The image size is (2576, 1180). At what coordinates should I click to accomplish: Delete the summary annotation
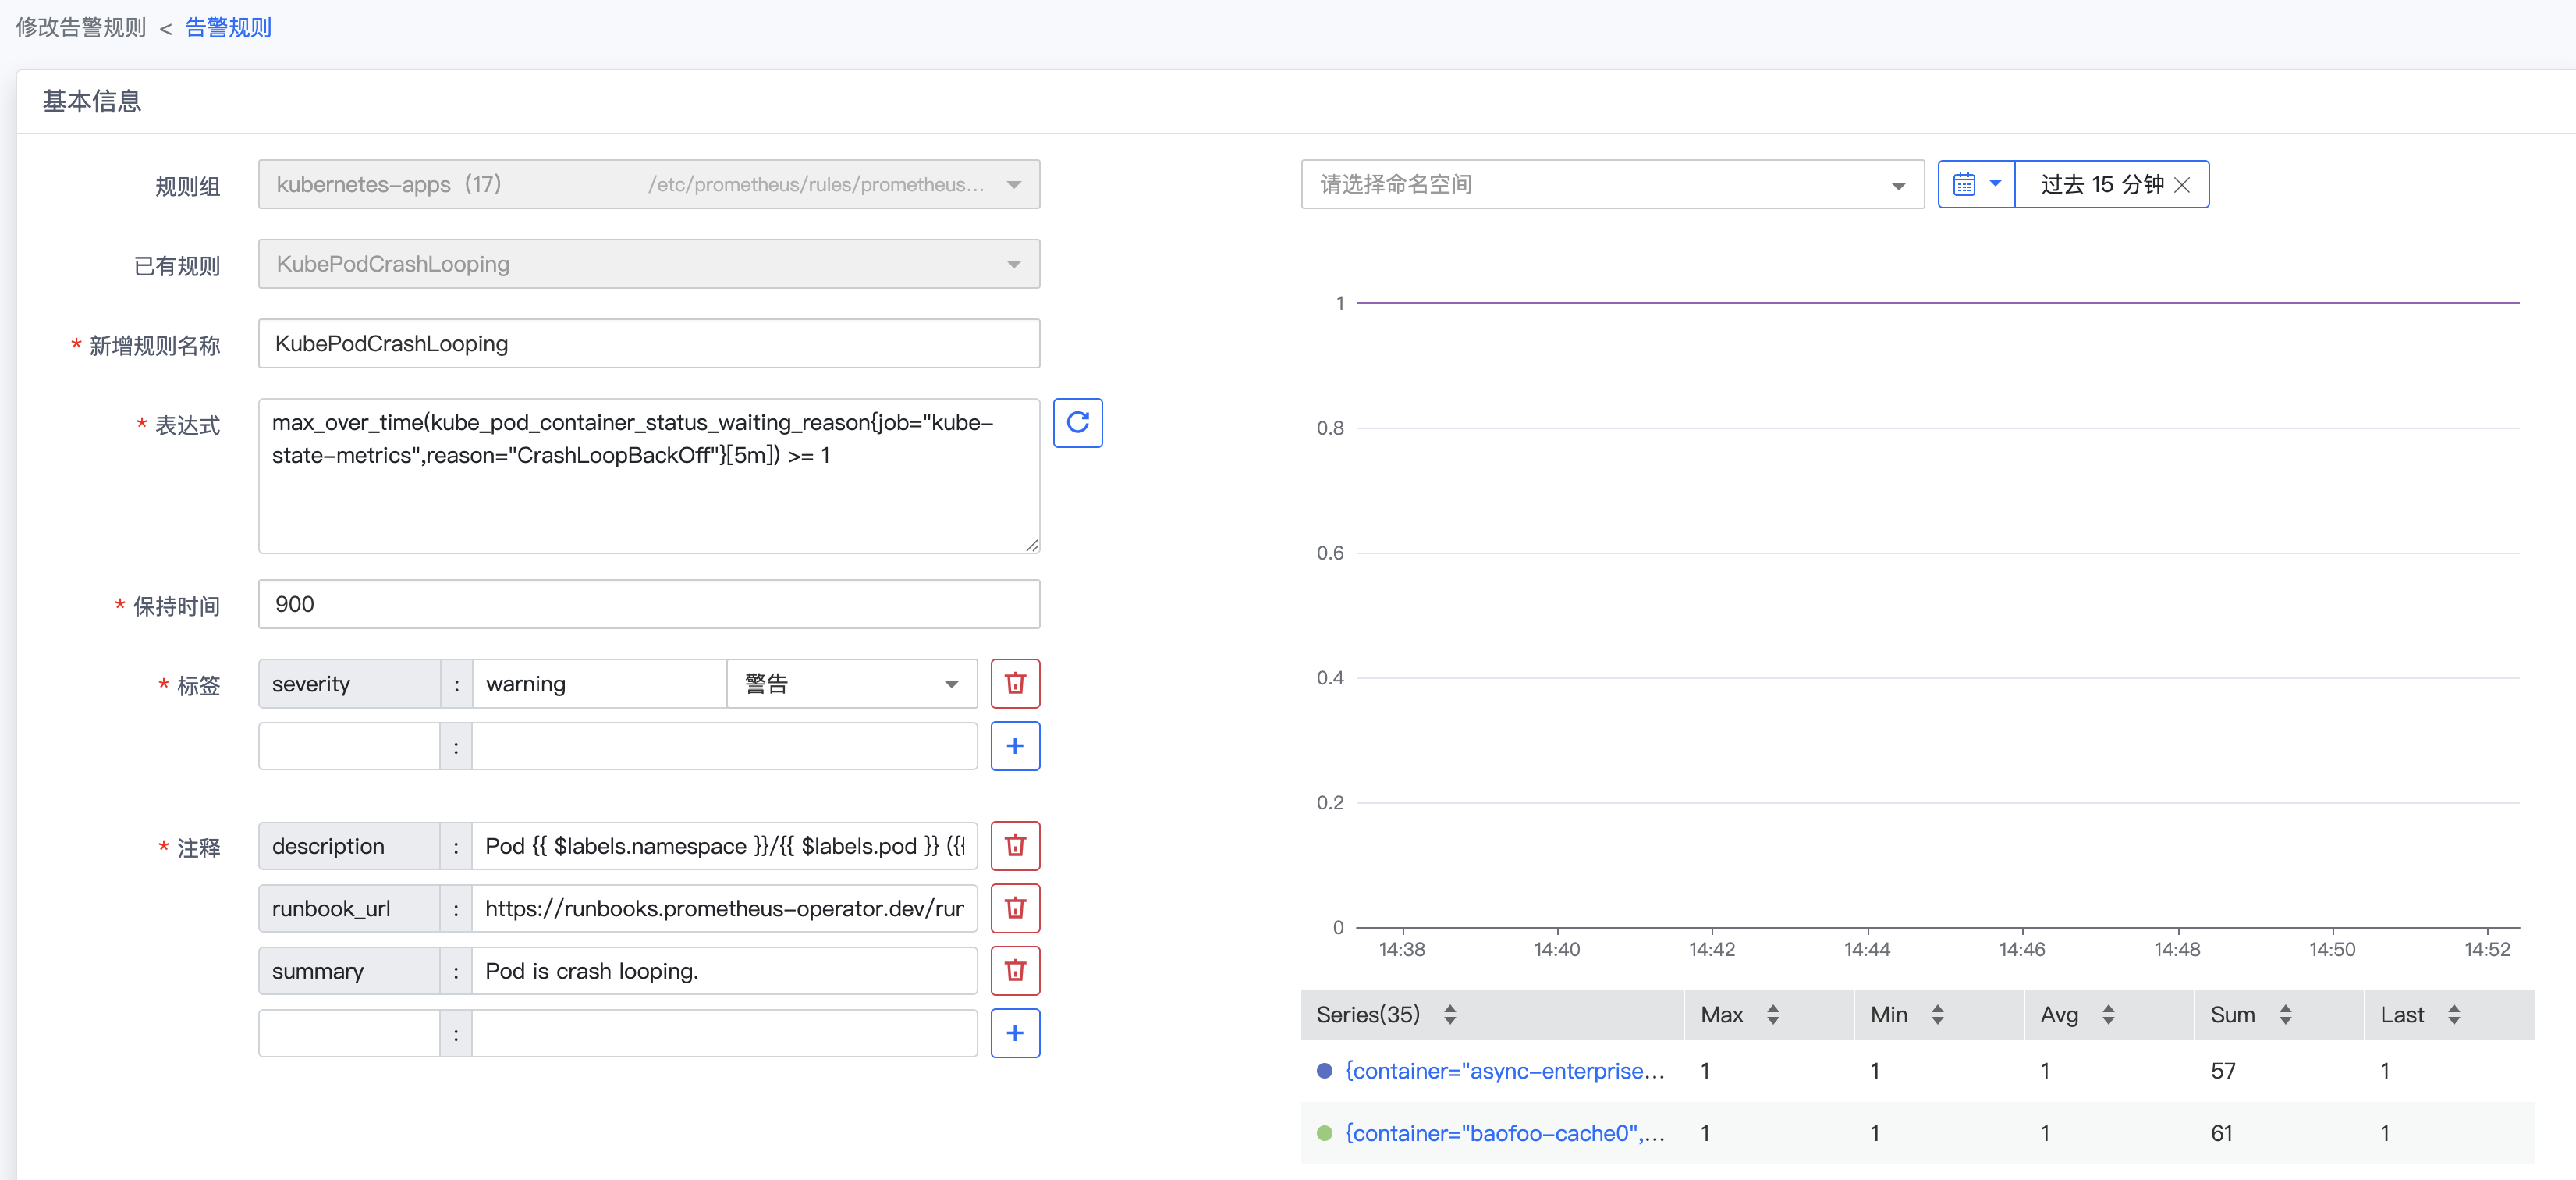(1015, 970)
